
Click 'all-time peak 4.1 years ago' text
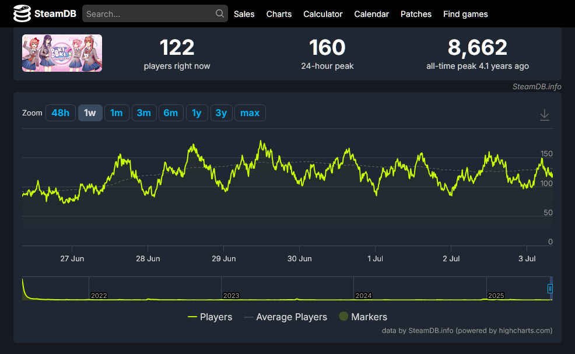pos(478,66)
